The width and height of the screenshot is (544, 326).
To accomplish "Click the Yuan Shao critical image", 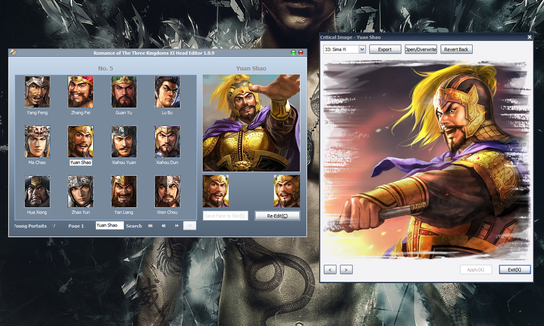I will (426, 160).
